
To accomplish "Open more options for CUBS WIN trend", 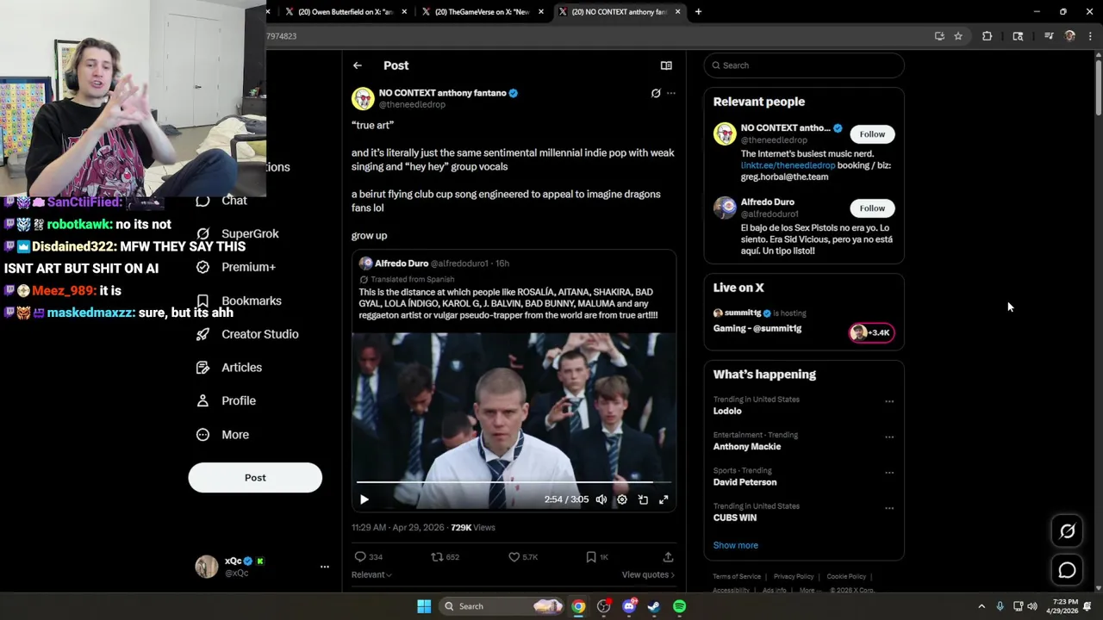I will [889, 508].
